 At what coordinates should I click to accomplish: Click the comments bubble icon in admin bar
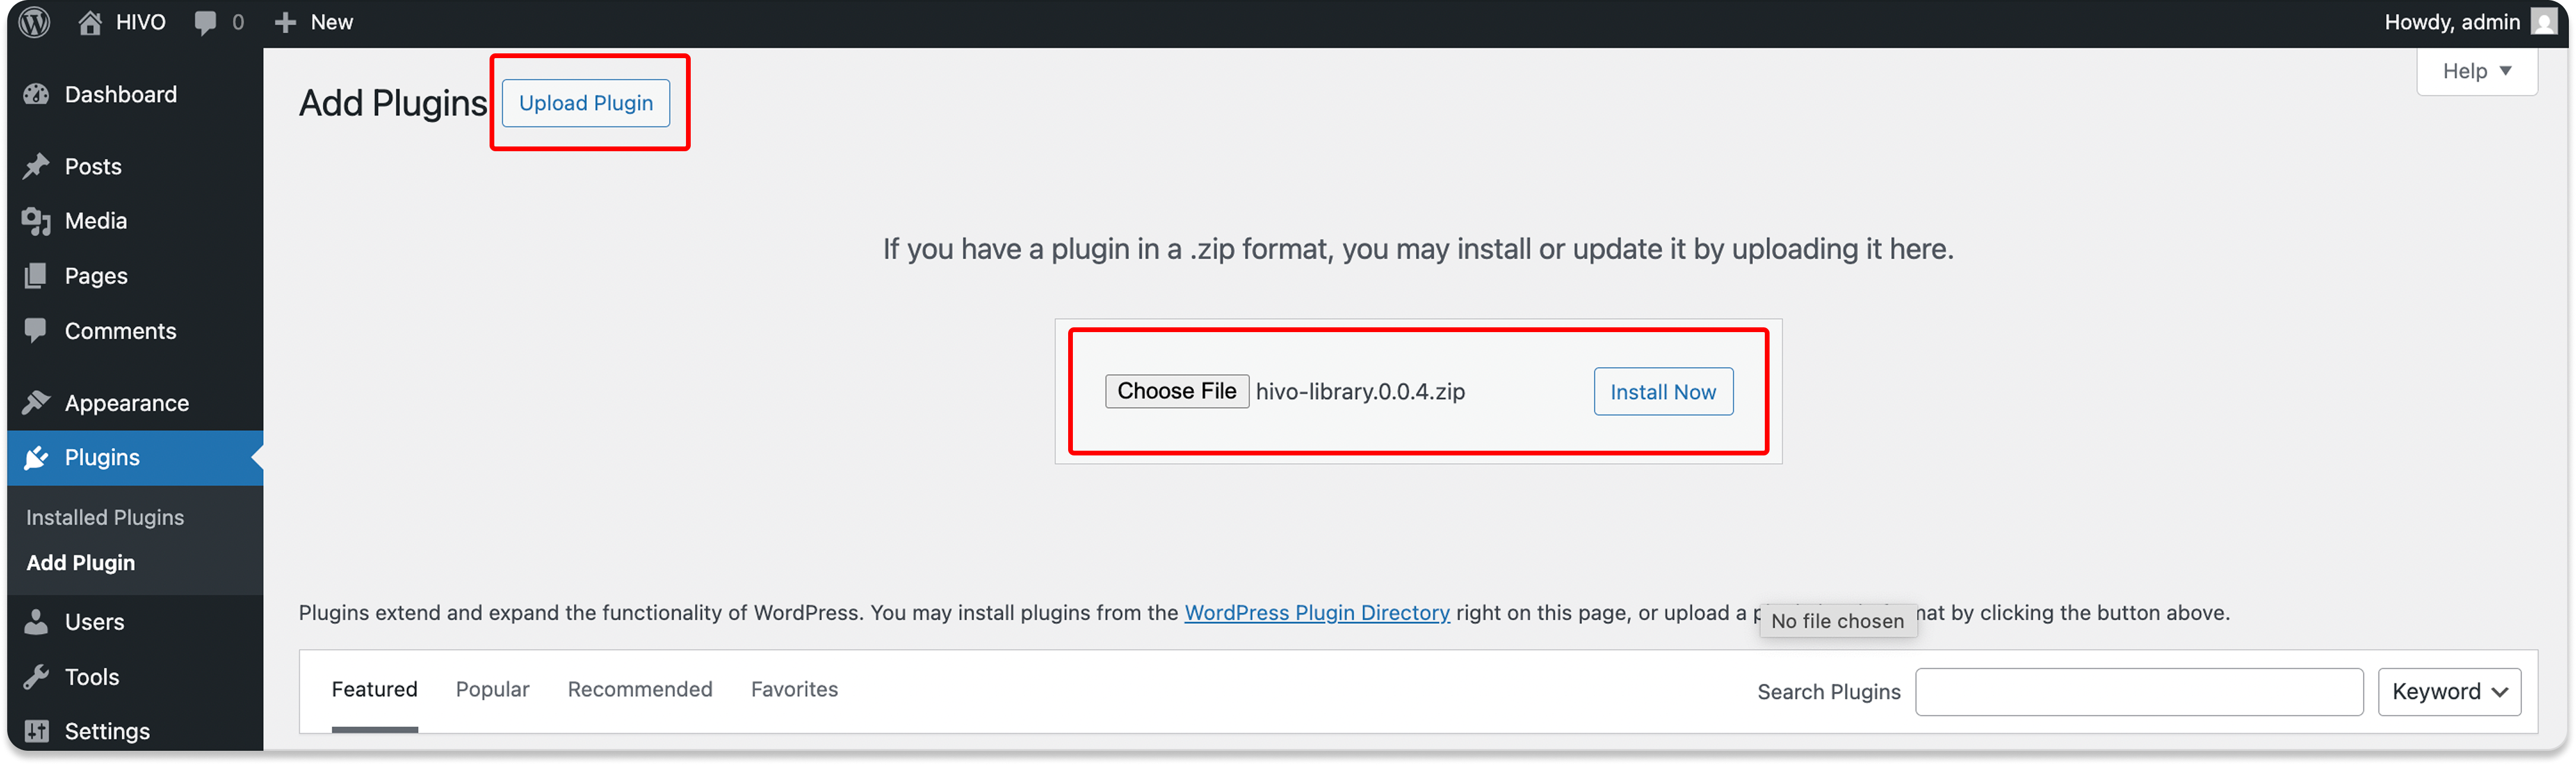(x=205, y=22)
